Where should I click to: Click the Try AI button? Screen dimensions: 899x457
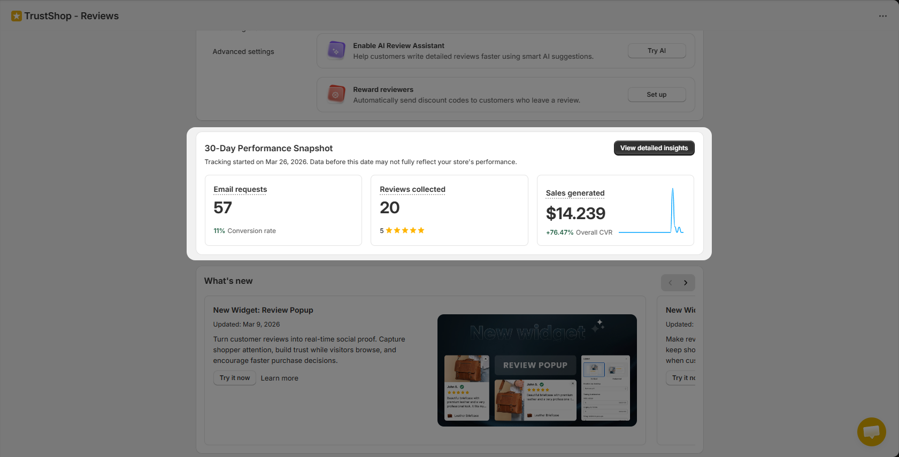656,51
